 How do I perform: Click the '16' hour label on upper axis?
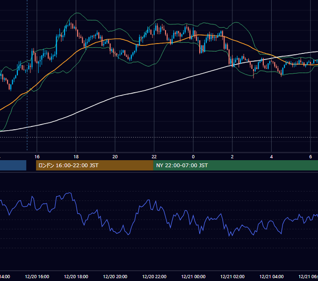click(x=37, y=157)
